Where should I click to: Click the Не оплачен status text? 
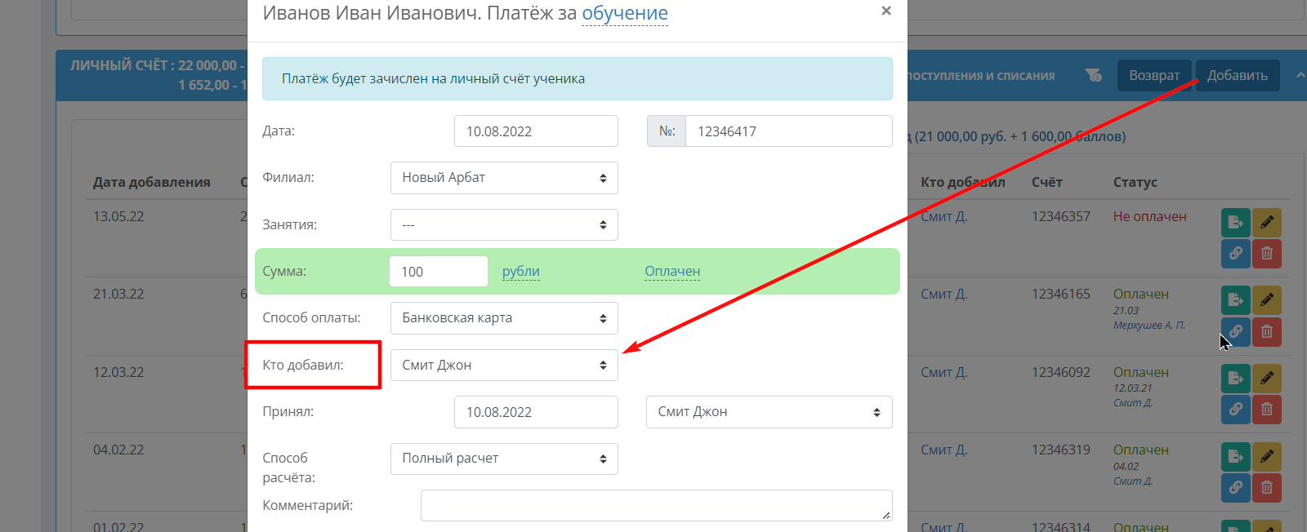(1149, 216)
